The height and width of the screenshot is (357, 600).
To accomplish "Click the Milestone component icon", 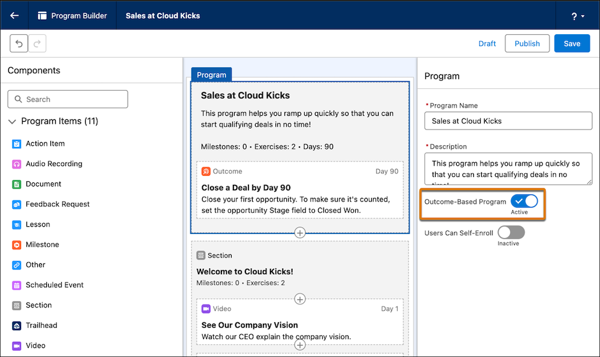I will (14, 244).
